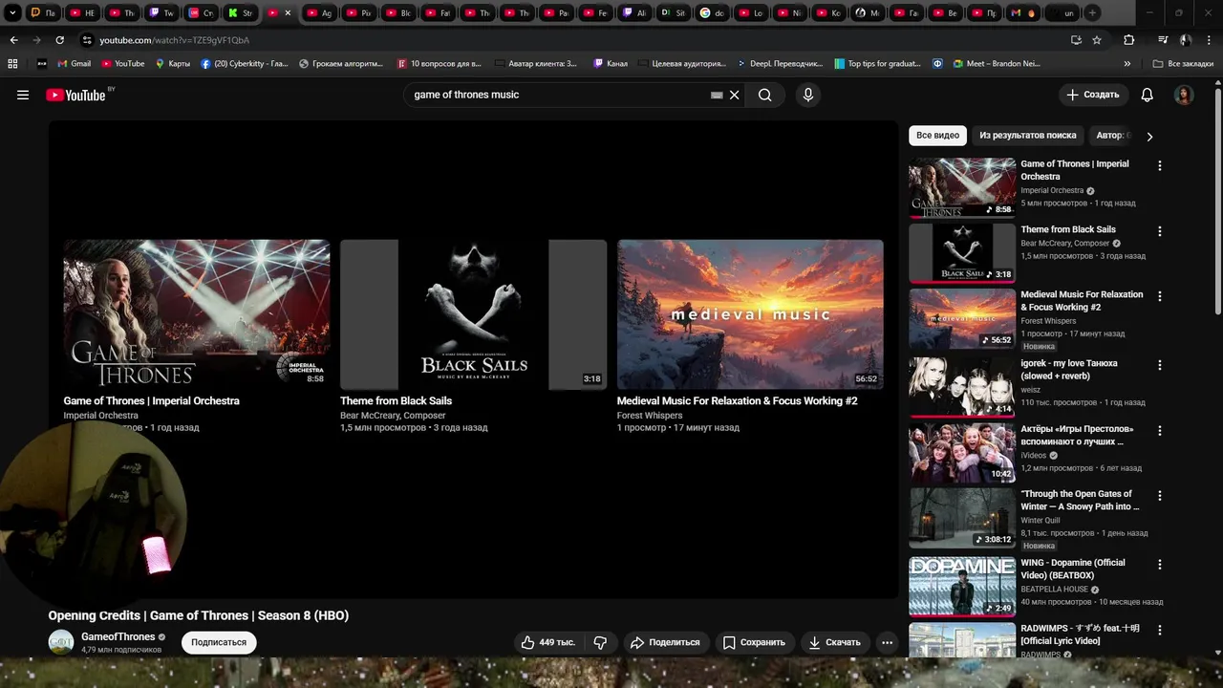Click the page vertical scrollbar
The height and width of the screenshot is (688, 1223).
[x=1217, y=201]
